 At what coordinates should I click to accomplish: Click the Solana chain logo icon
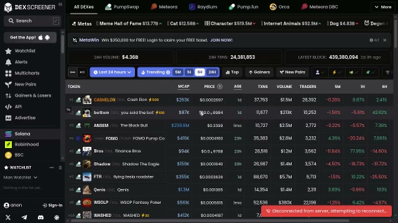click(x=8, y=134)
